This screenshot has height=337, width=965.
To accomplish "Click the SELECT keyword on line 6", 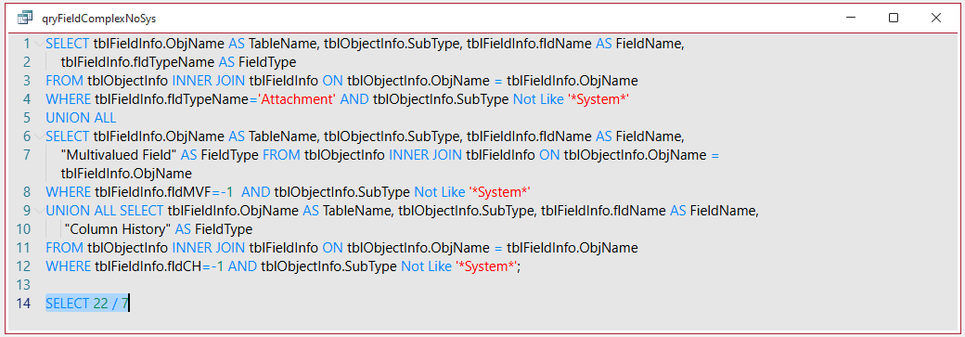I will 68,136.
